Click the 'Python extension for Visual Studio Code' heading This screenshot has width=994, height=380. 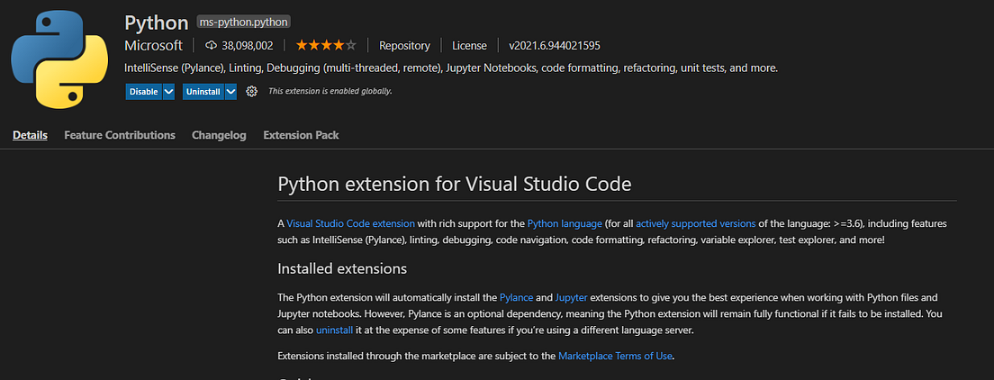pyautogui.click(x=455, y=185)
